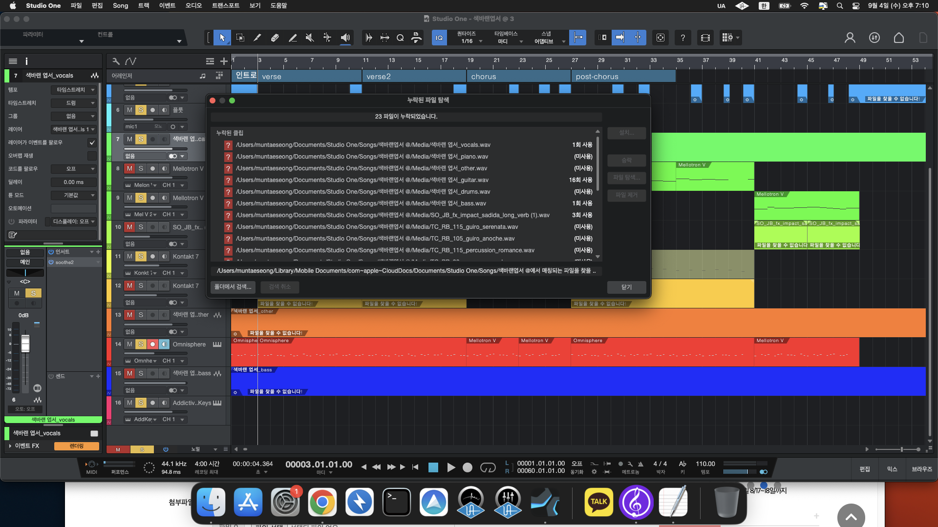Toggle monitor on track 14 Omnisphere
This screenshot has width=938, height=527.
point(164,344)
